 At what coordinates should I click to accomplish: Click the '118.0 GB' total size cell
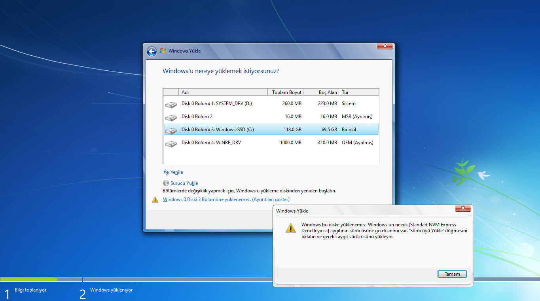click(x=293, y=130)
